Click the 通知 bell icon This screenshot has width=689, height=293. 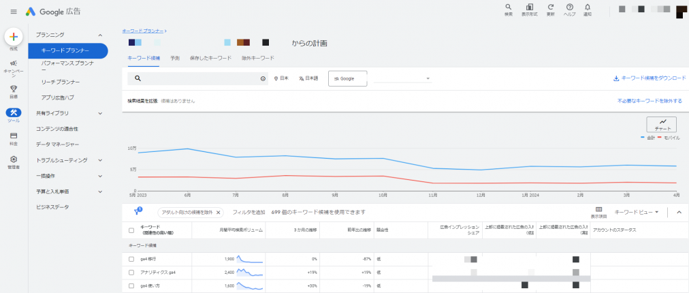click(x=588, y=7)
